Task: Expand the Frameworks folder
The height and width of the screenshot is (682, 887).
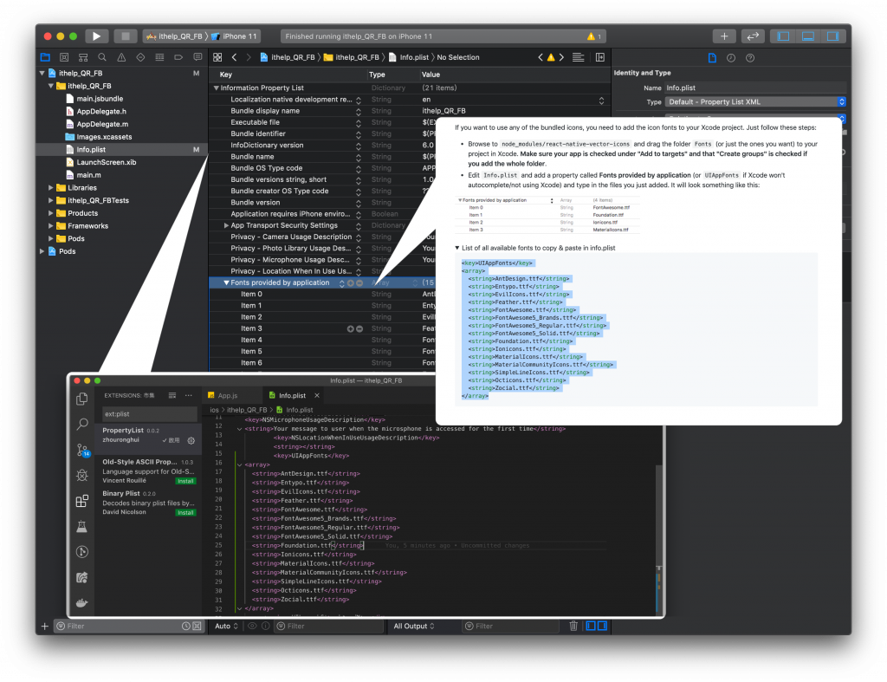Action: (x=51, y=226)
